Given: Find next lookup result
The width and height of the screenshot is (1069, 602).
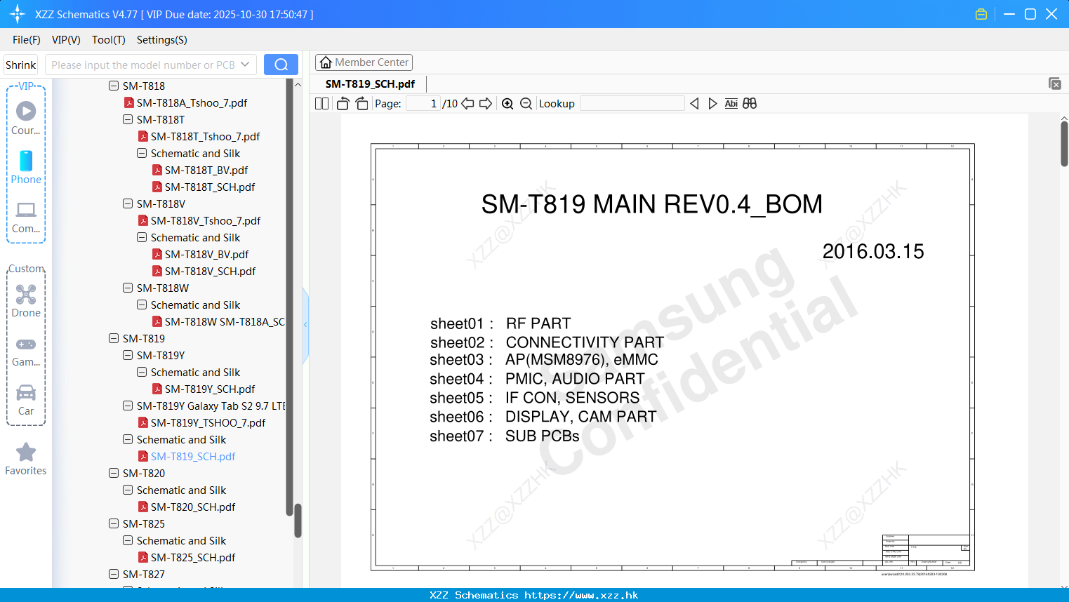Looking at the screenshot, I should 712,103.
